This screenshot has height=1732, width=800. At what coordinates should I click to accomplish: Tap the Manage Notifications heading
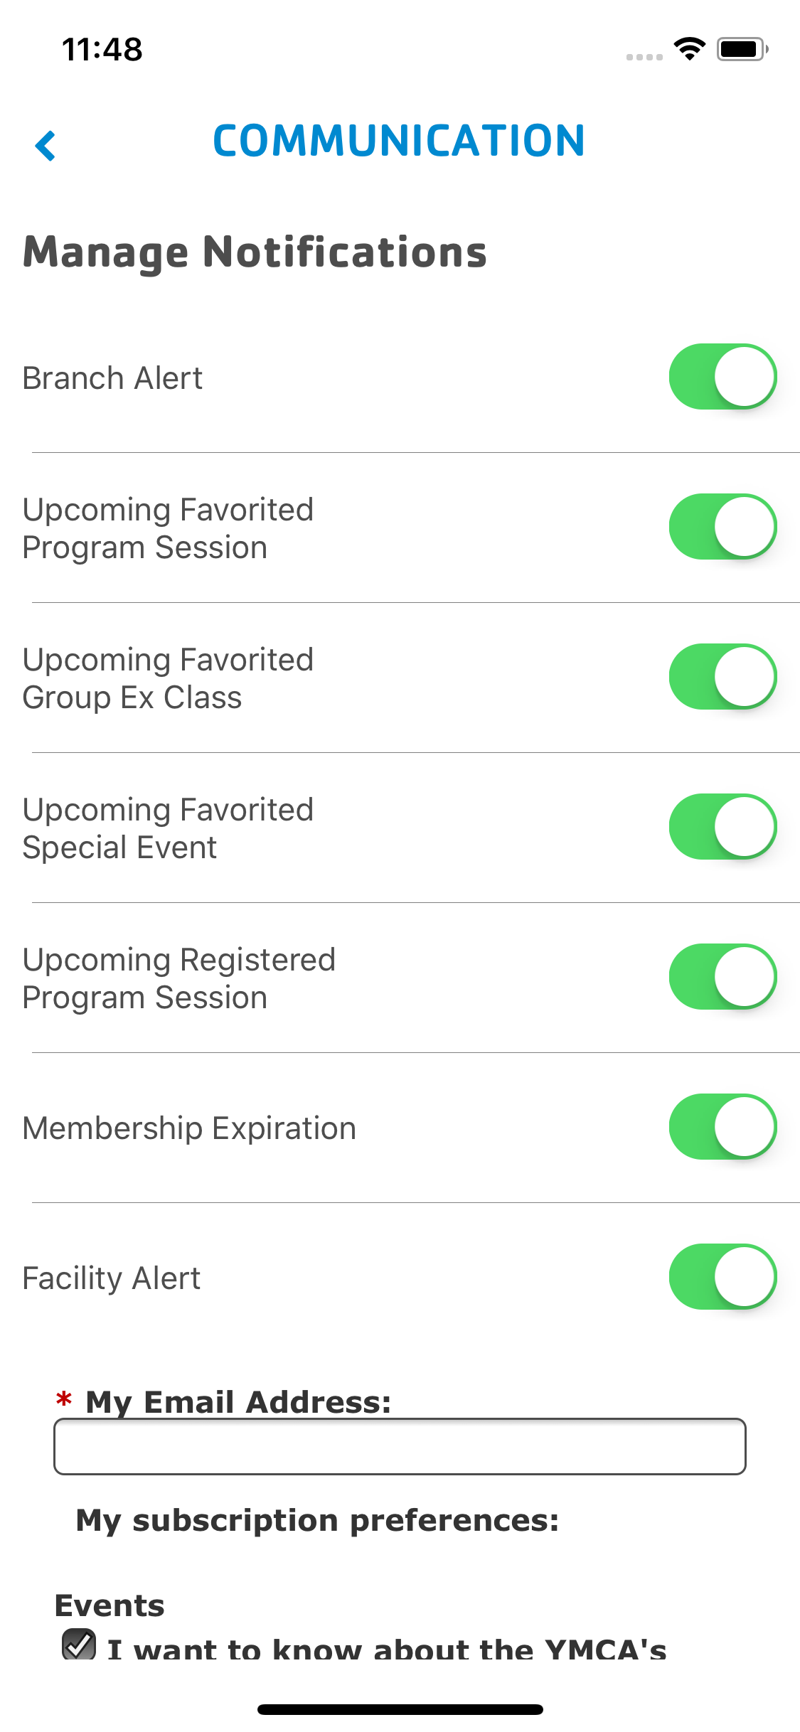[x=255, y=252]
